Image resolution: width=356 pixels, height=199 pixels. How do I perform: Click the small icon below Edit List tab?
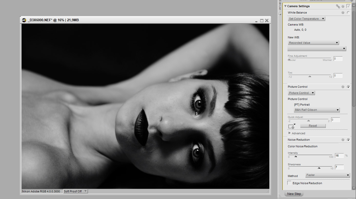pyautogui.click(x=280, y=14)
